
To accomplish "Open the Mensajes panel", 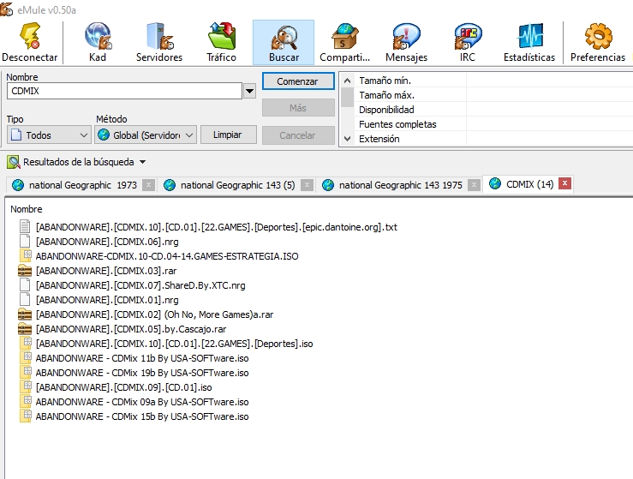I will tap(407, 42).
